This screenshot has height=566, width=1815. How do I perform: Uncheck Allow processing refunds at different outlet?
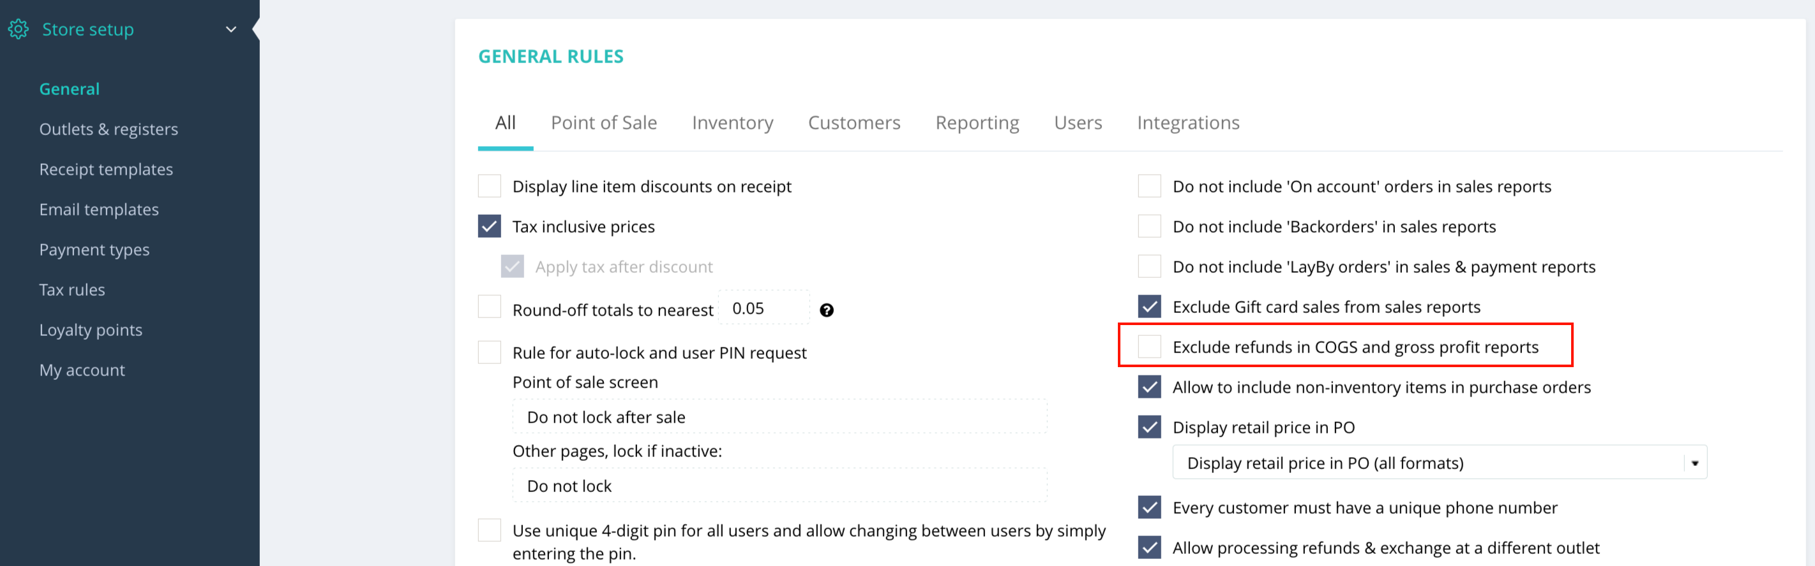coord(1149,547)
